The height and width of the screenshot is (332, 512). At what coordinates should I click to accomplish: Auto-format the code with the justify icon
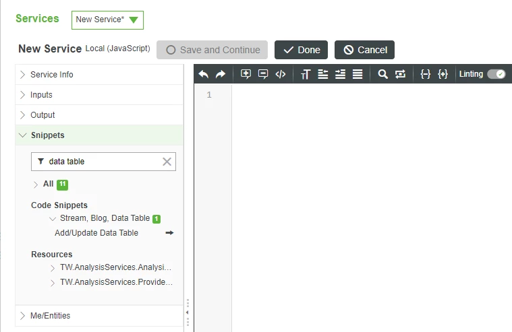[358, 74]
